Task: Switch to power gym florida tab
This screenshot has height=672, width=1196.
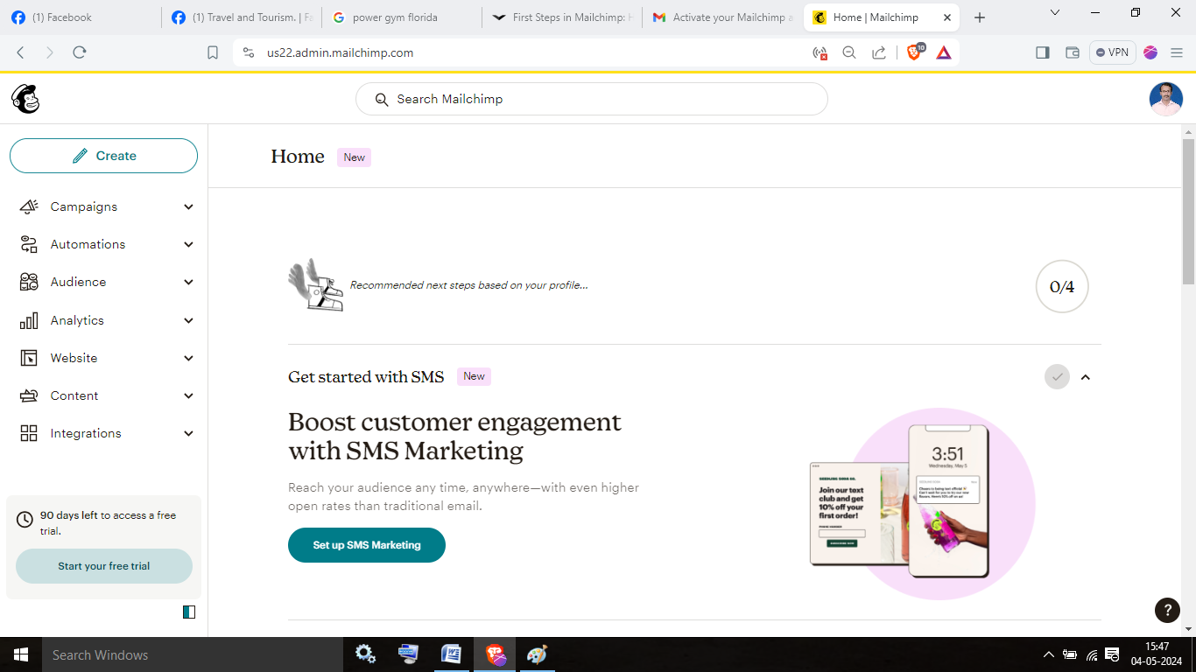Action: click(x=402, y=17)
